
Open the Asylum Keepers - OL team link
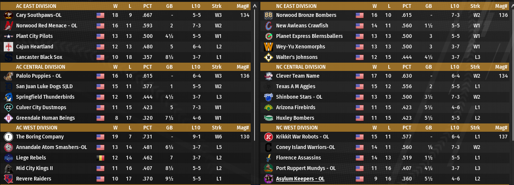tap(300, 179)
